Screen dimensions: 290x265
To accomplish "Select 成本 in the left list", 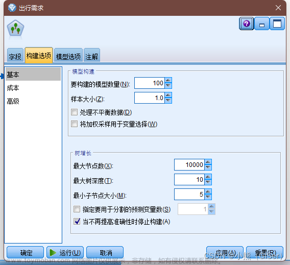I will (x=33, y=88).
